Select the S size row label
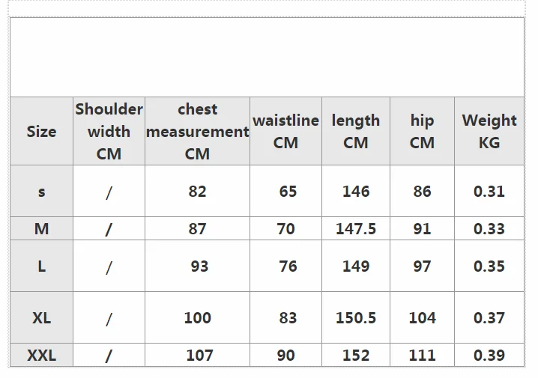 pos(41,191)
